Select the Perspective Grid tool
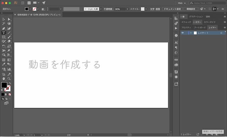This screenshot has width=227, height=137. pyautogui.click(x=9, y=55)
